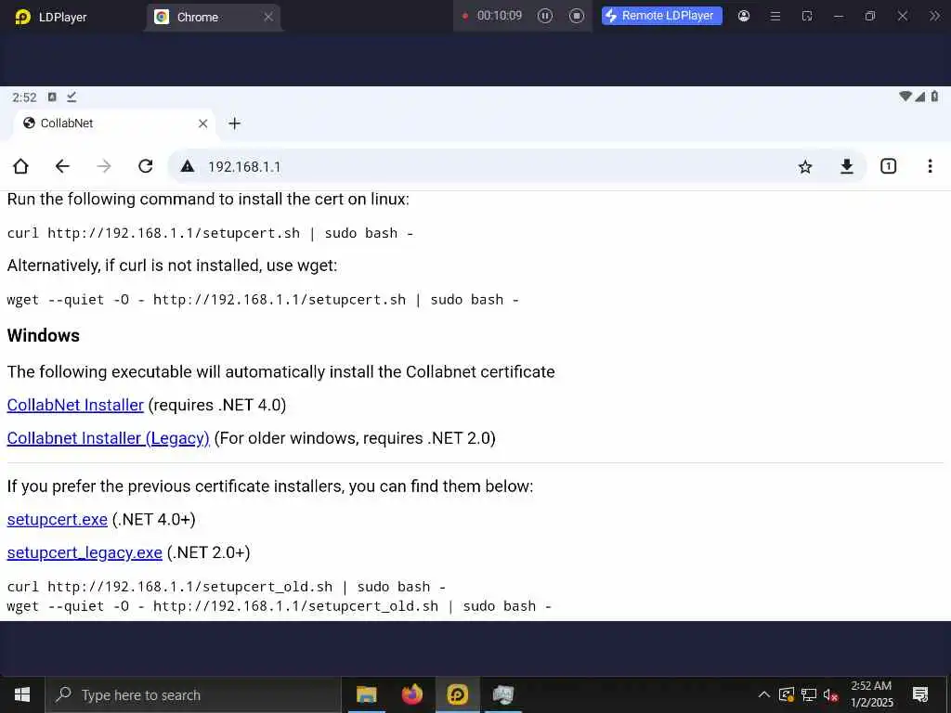Screen dimensions: 951x713
Task: Click the Android battery status icon
Action: click(x=934, y=97)
